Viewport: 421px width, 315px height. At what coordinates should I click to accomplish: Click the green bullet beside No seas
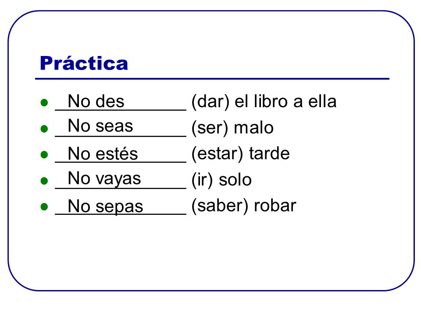[44, 129]
